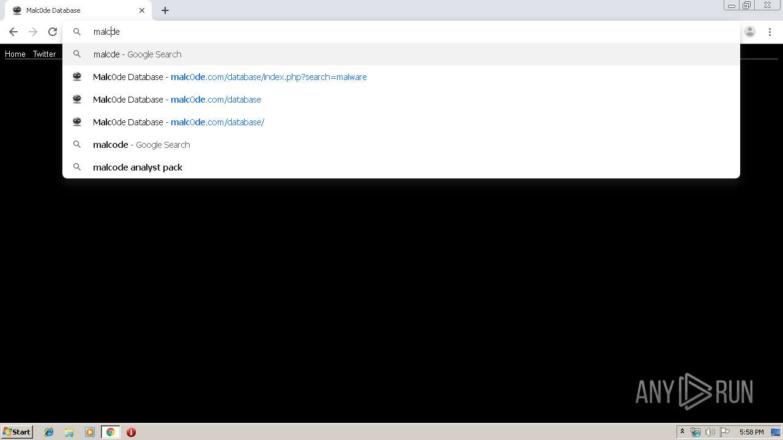Choose suggestion 'malcode - Google Search'
Screen dimensions: 783x440
click(401, 145)
